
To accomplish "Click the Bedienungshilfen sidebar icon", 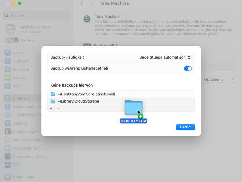I will [x=8, y=106].
